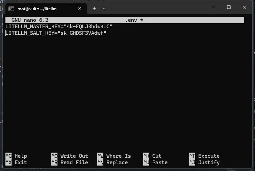The height and width of the screenshot is (171, 255).
Task: Click the ^G Help shortcut
Action: click(16, 156)
